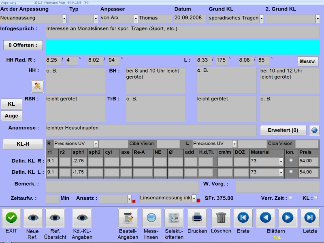Jump to last record with Letzte

click(310, 217)
